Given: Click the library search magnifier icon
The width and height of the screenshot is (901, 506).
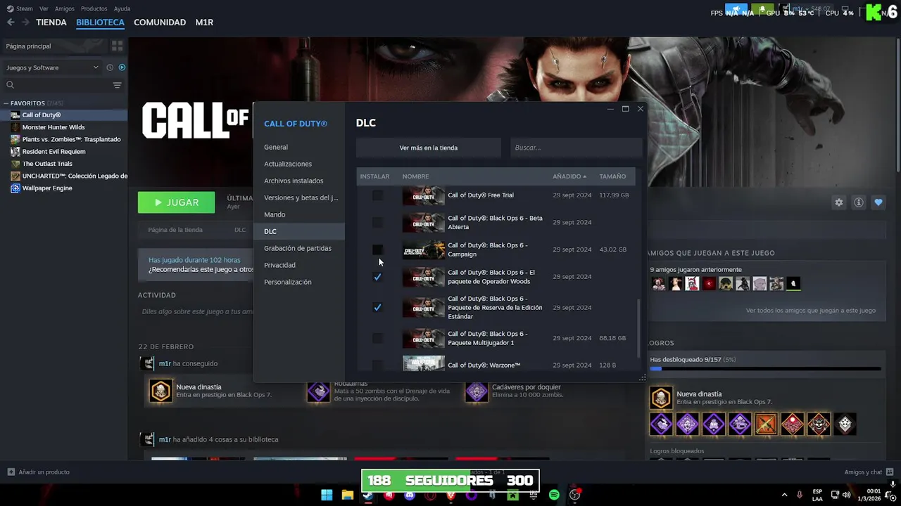Looking at the screenshot, I should click(10, 85).
